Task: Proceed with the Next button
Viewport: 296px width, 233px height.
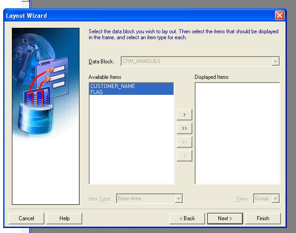Action: (225, 218)
